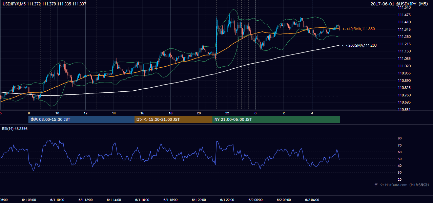Click the 40 SMA 111.350 label

click(x=358, y=29)
